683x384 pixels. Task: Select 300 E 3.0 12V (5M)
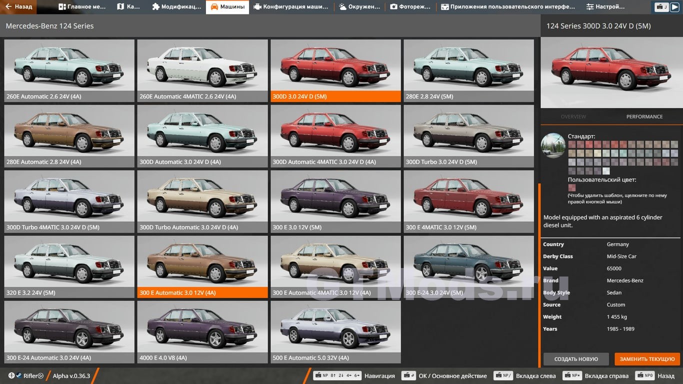(x=335, y=201)
